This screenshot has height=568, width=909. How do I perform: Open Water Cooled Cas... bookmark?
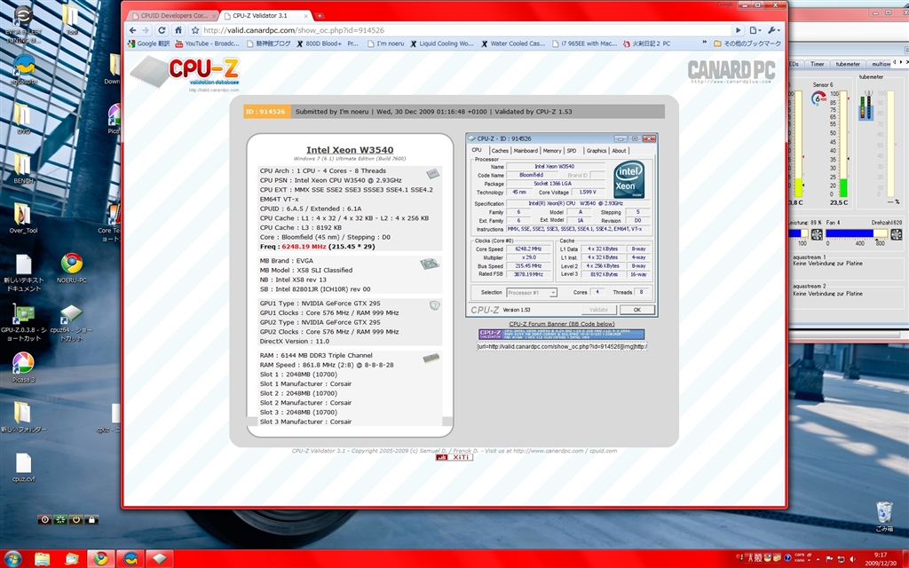[512, 43]
